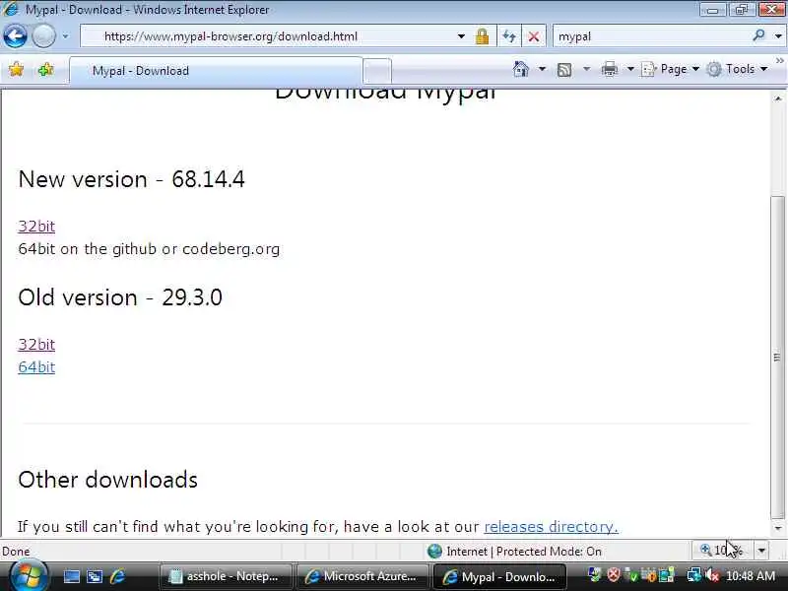Click the Internet Explorer logo in title bar
Image resolution: width=788 pixels, height=591 pixels.
pyautogui.click(x=11, y=9)
